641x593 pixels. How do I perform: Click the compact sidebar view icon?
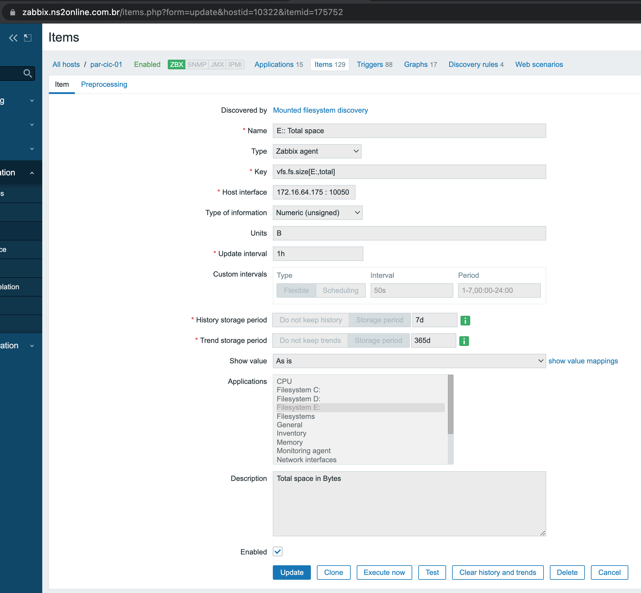pos(28,38)
